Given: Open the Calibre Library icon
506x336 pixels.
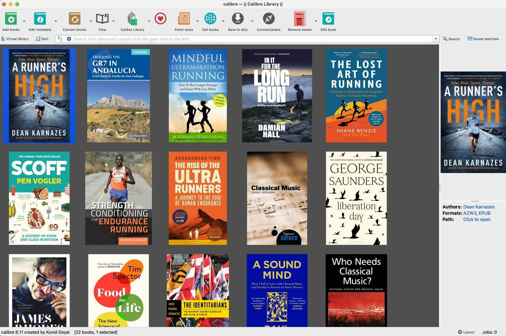Looking at the screenshot, I should [132, 19].
